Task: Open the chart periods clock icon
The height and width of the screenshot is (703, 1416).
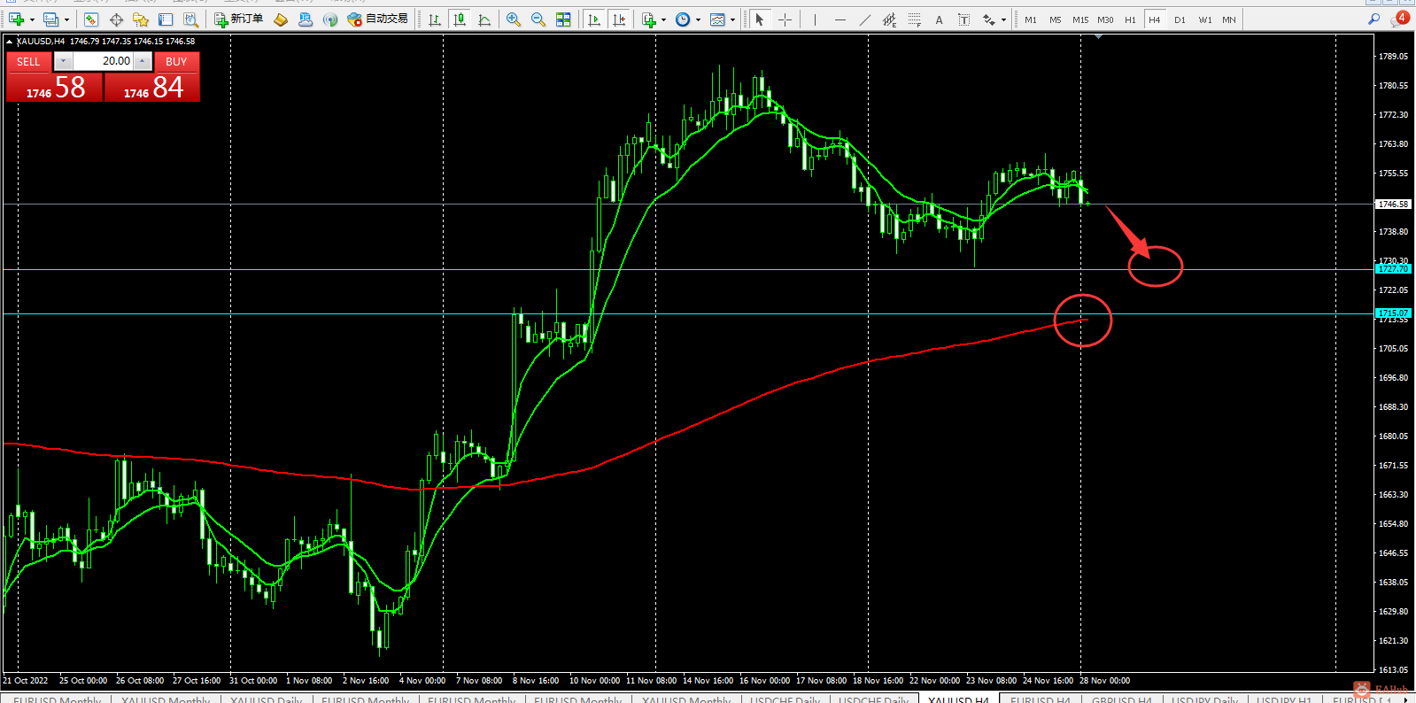Action: pos(683,19)
